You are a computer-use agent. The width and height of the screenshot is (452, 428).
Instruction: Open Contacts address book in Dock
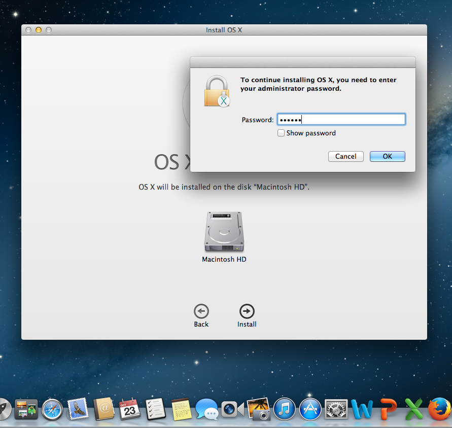pyautogui.click(x=104, y=409)
